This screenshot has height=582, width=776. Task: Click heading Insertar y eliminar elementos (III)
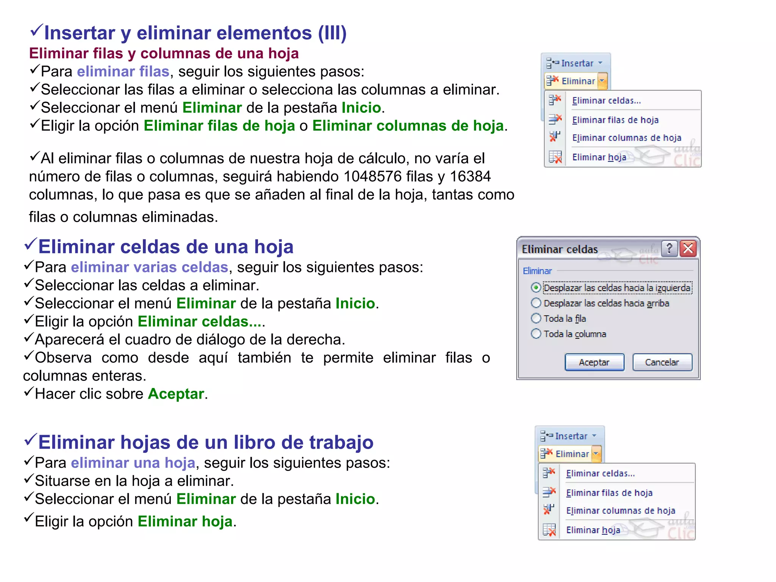[x=196, y=33]
